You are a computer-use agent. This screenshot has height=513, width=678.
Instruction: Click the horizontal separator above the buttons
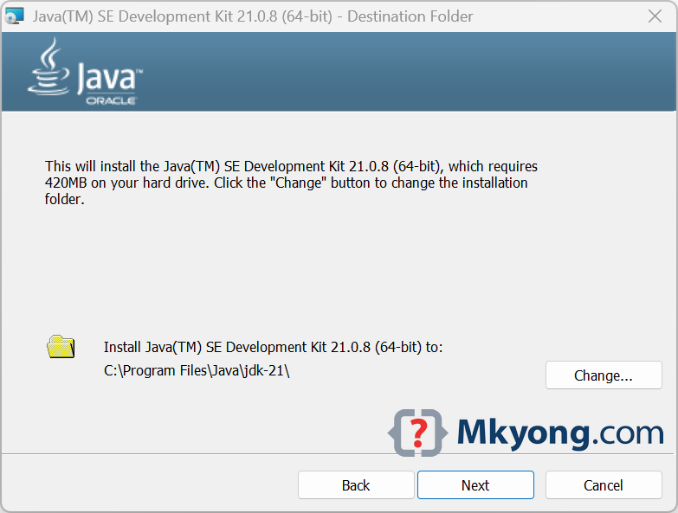(x=190, y=453)
